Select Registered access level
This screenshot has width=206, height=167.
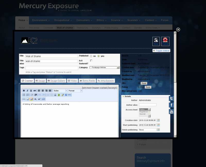click(143, 112)
